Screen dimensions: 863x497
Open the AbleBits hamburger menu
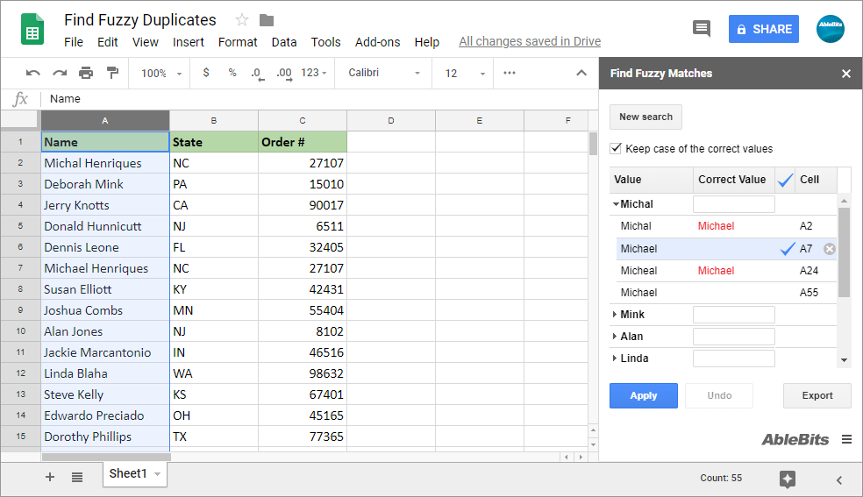pyautogui.click(x=846, y=439)
